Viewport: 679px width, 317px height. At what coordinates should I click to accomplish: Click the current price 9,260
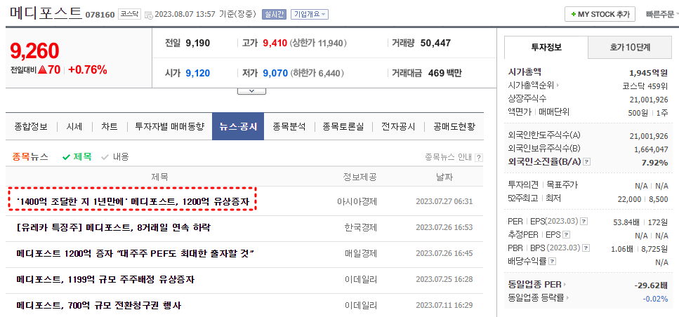pos(34,51)
